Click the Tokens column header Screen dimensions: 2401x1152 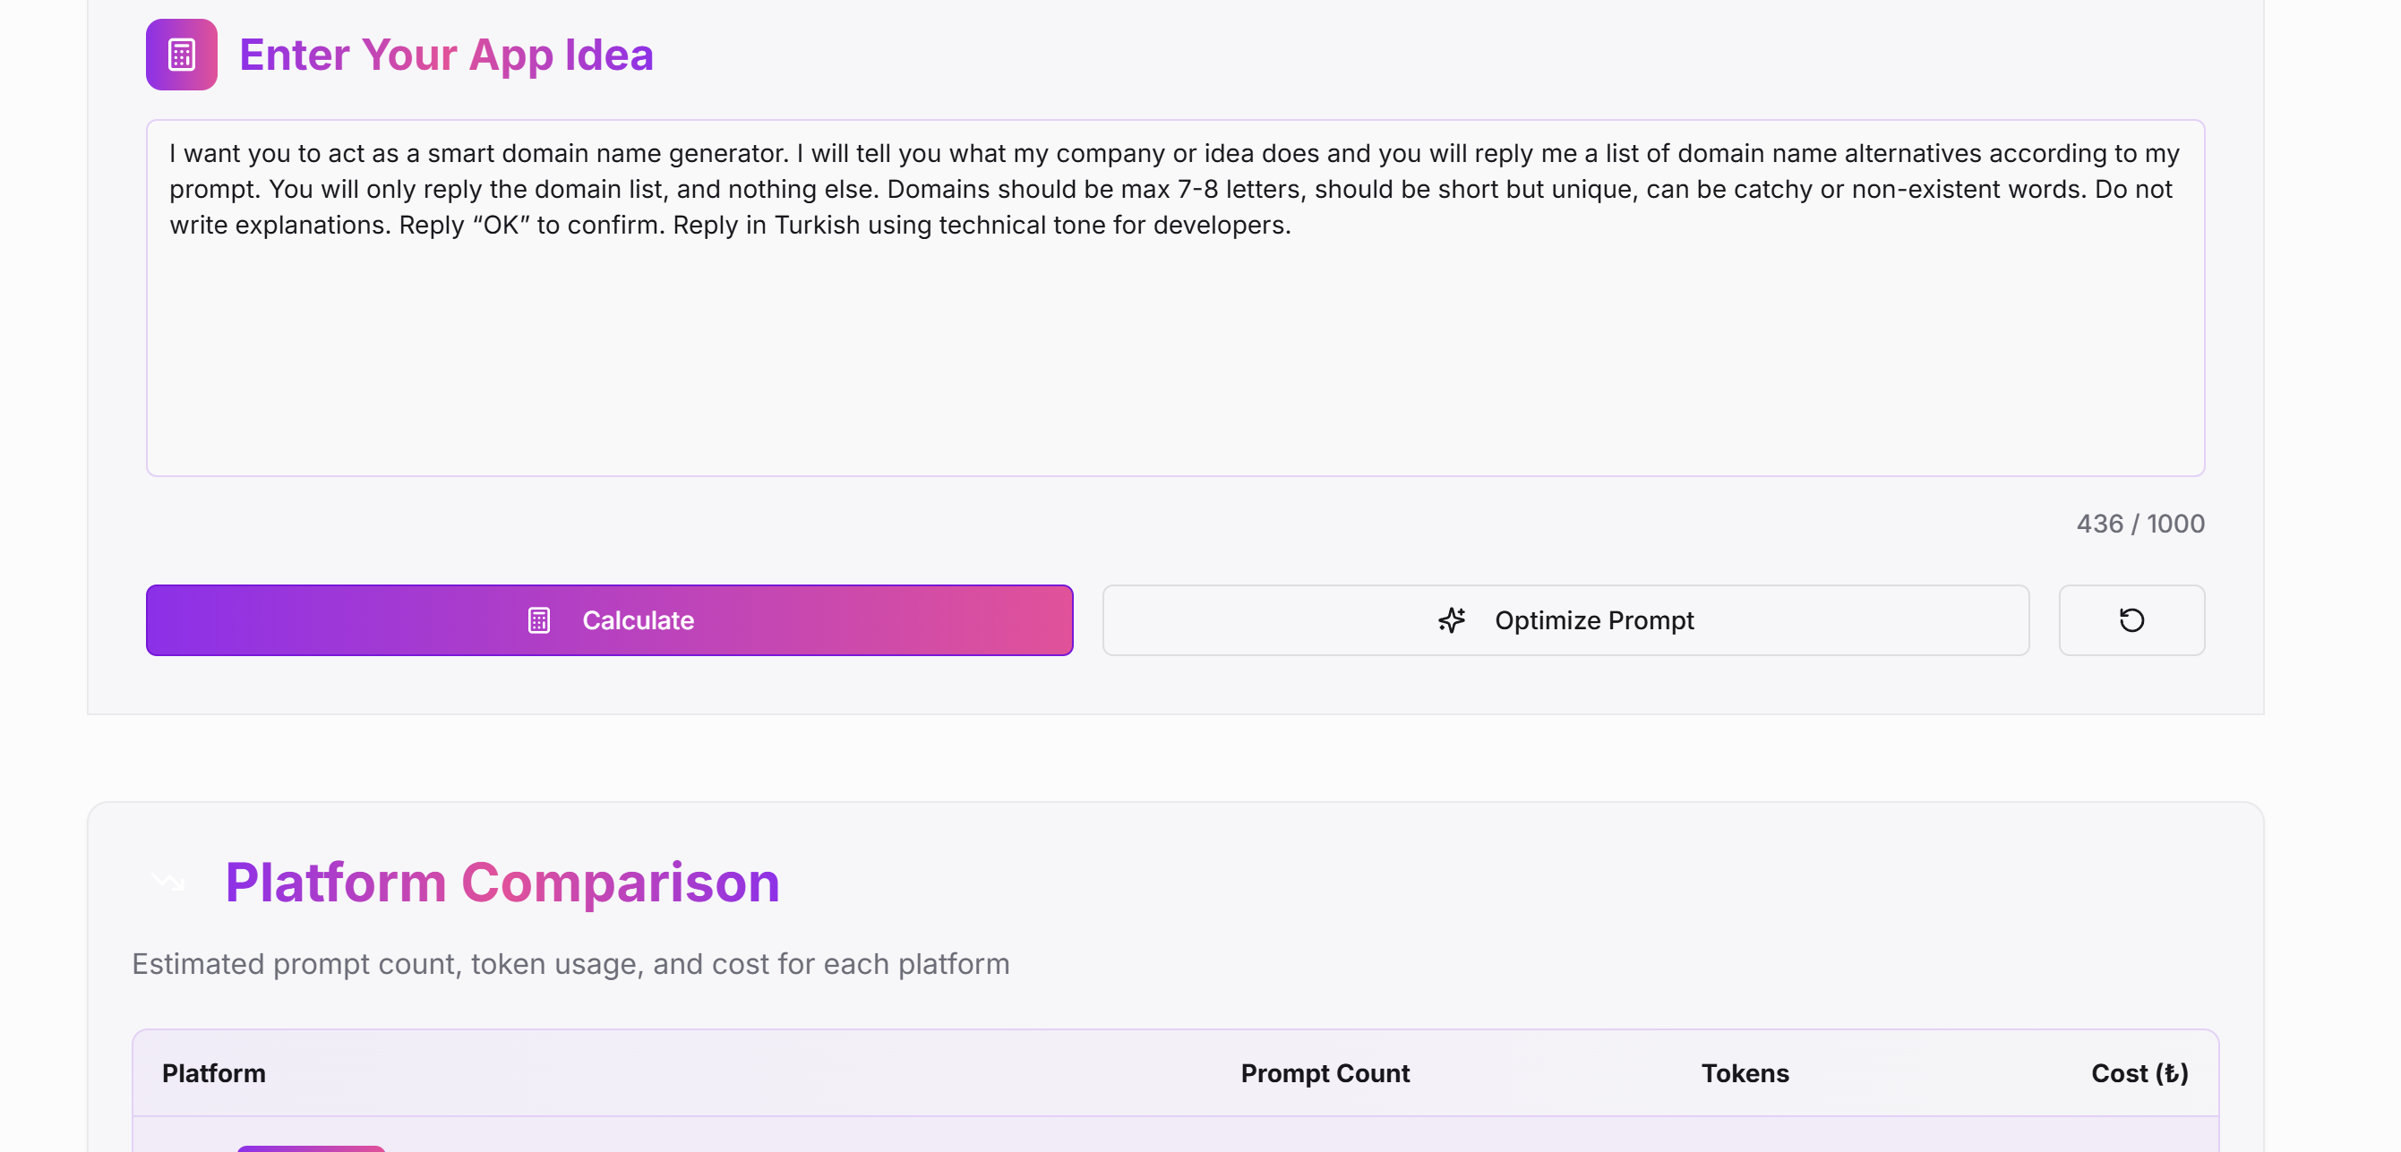click(1744, 1073)
